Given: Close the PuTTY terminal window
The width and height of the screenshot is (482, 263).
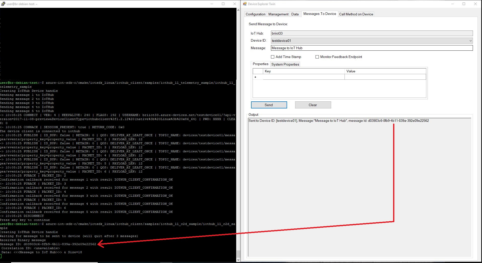Looking at the screenshot, I should [234, 4].
